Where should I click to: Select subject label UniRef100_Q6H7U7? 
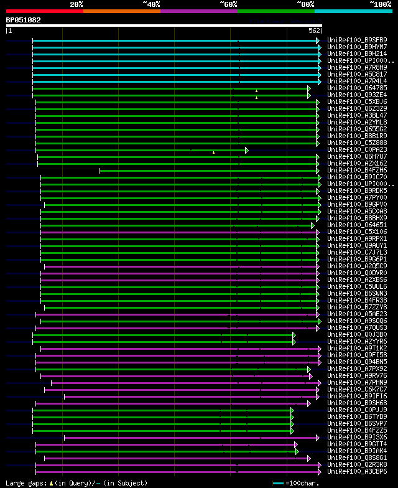pos(357,157)
